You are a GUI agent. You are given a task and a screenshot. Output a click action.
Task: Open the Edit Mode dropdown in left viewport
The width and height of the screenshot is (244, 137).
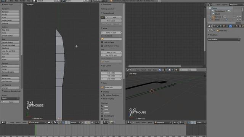[x=37, y=123]
